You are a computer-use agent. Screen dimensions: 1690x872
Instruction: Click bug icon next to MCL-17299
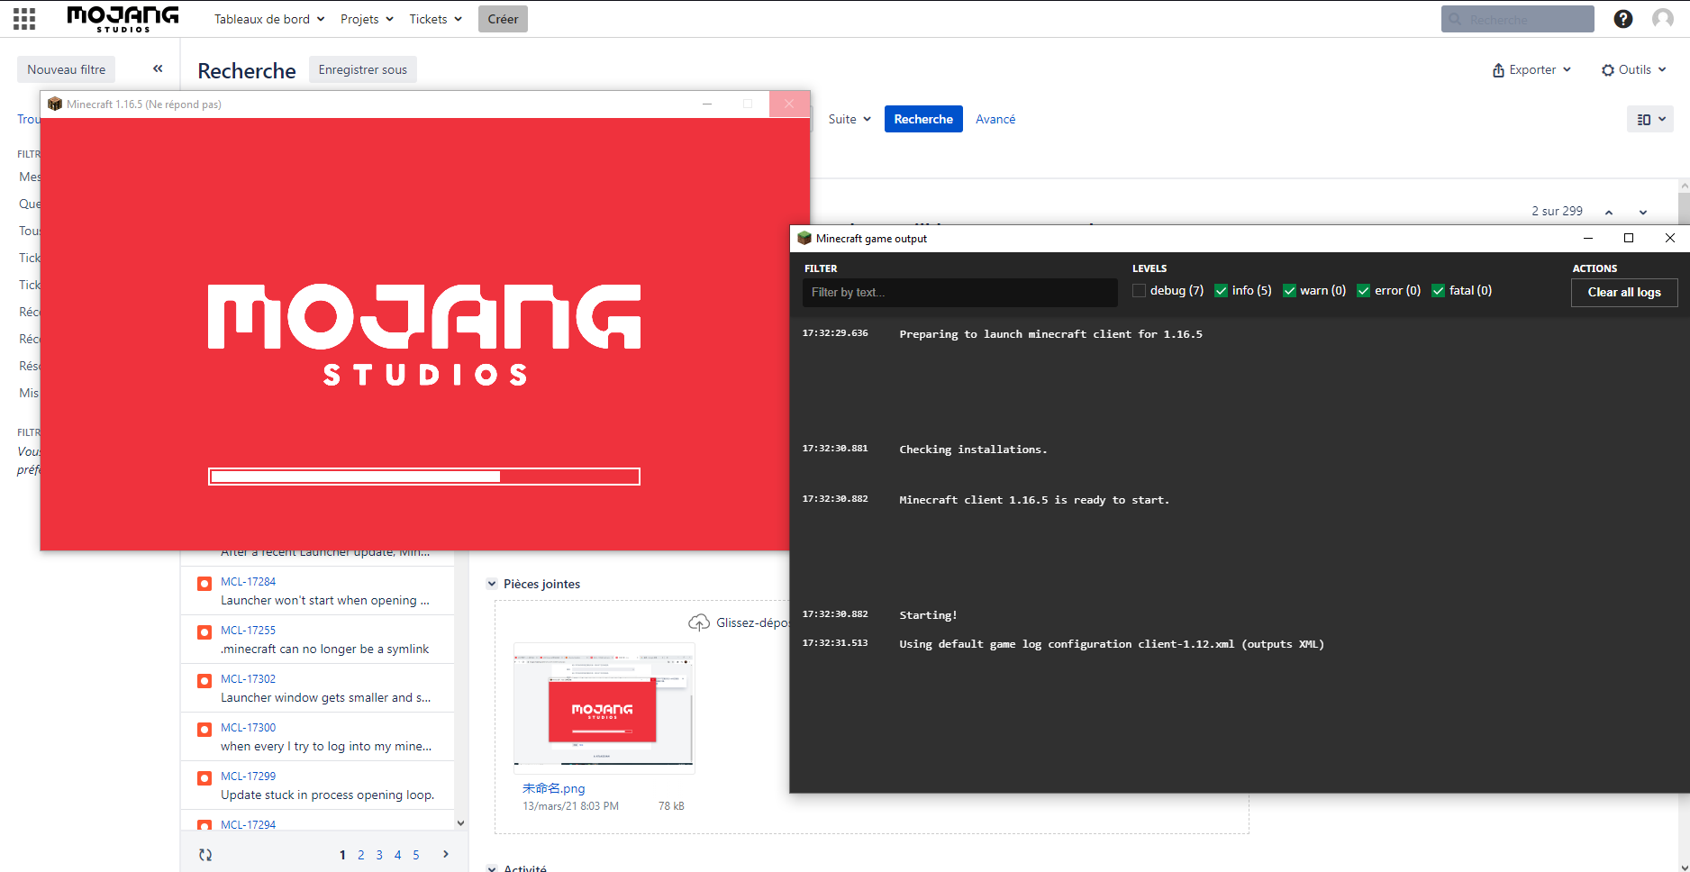click(204, 778)
